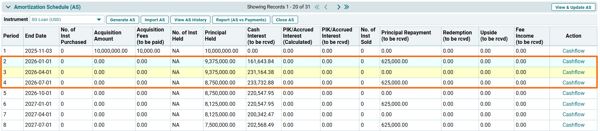Viewport: 600px width, 131px height.
Task: Click View & Update AS button
Action: pyautogui.click(x=573, y=7)
